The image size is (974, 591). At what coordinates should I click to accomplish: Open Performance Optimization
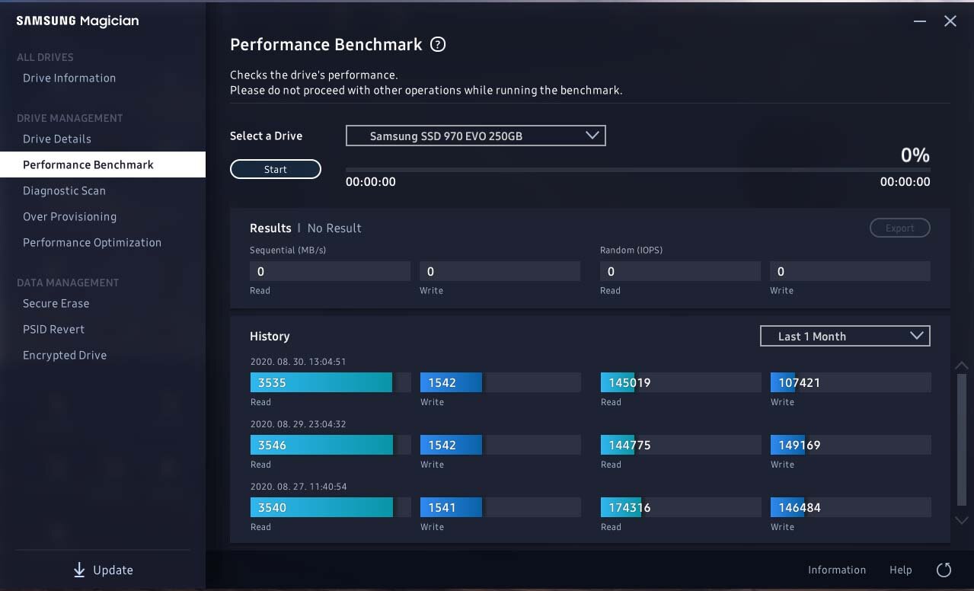92,242
